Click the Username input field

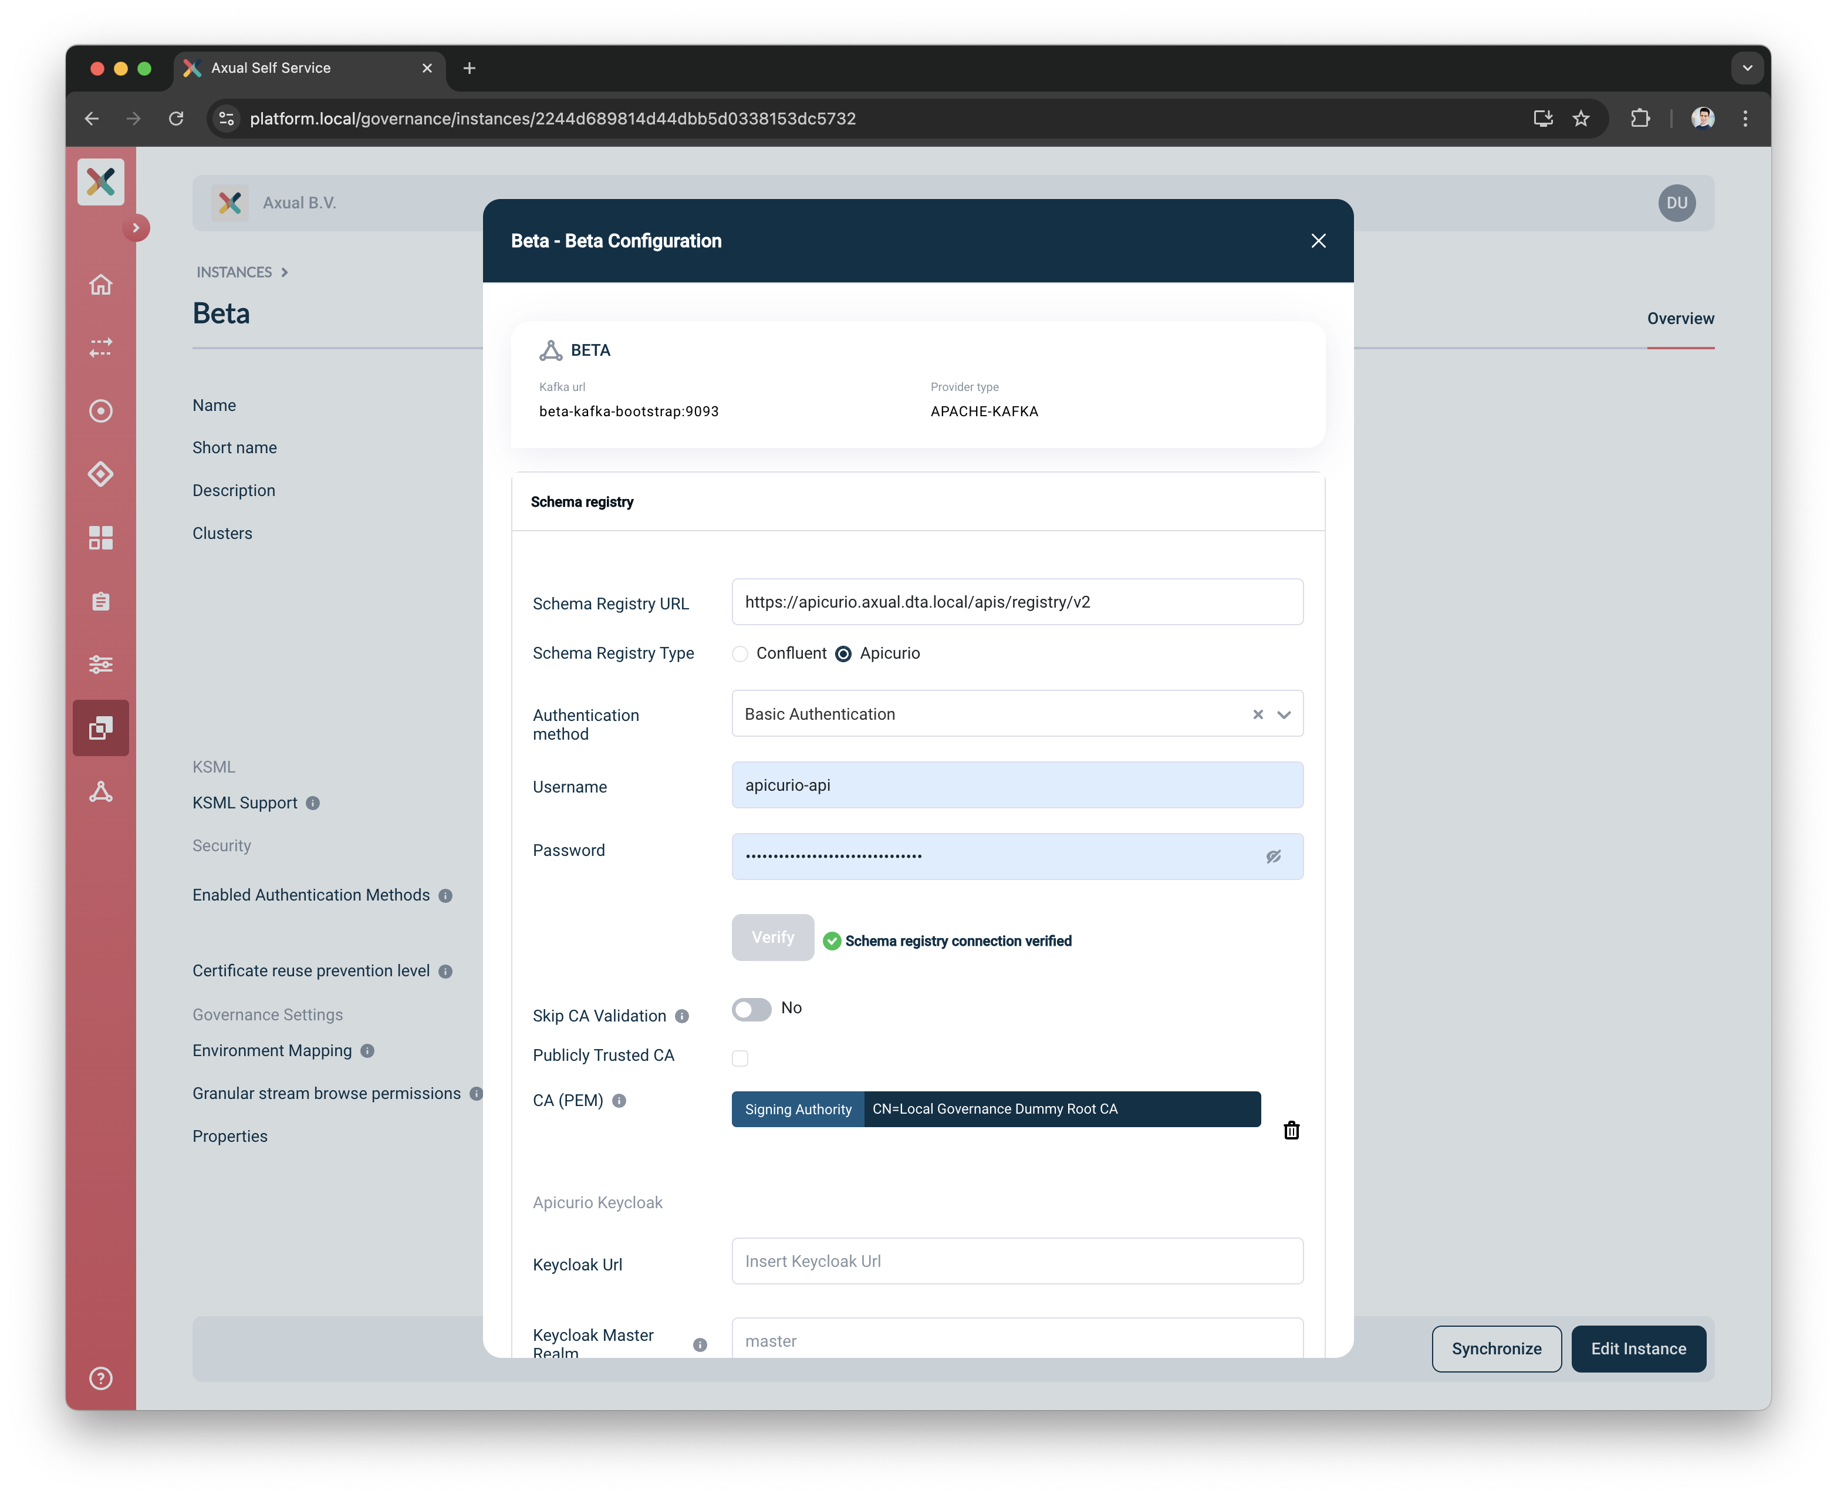tap(1017, 785)
